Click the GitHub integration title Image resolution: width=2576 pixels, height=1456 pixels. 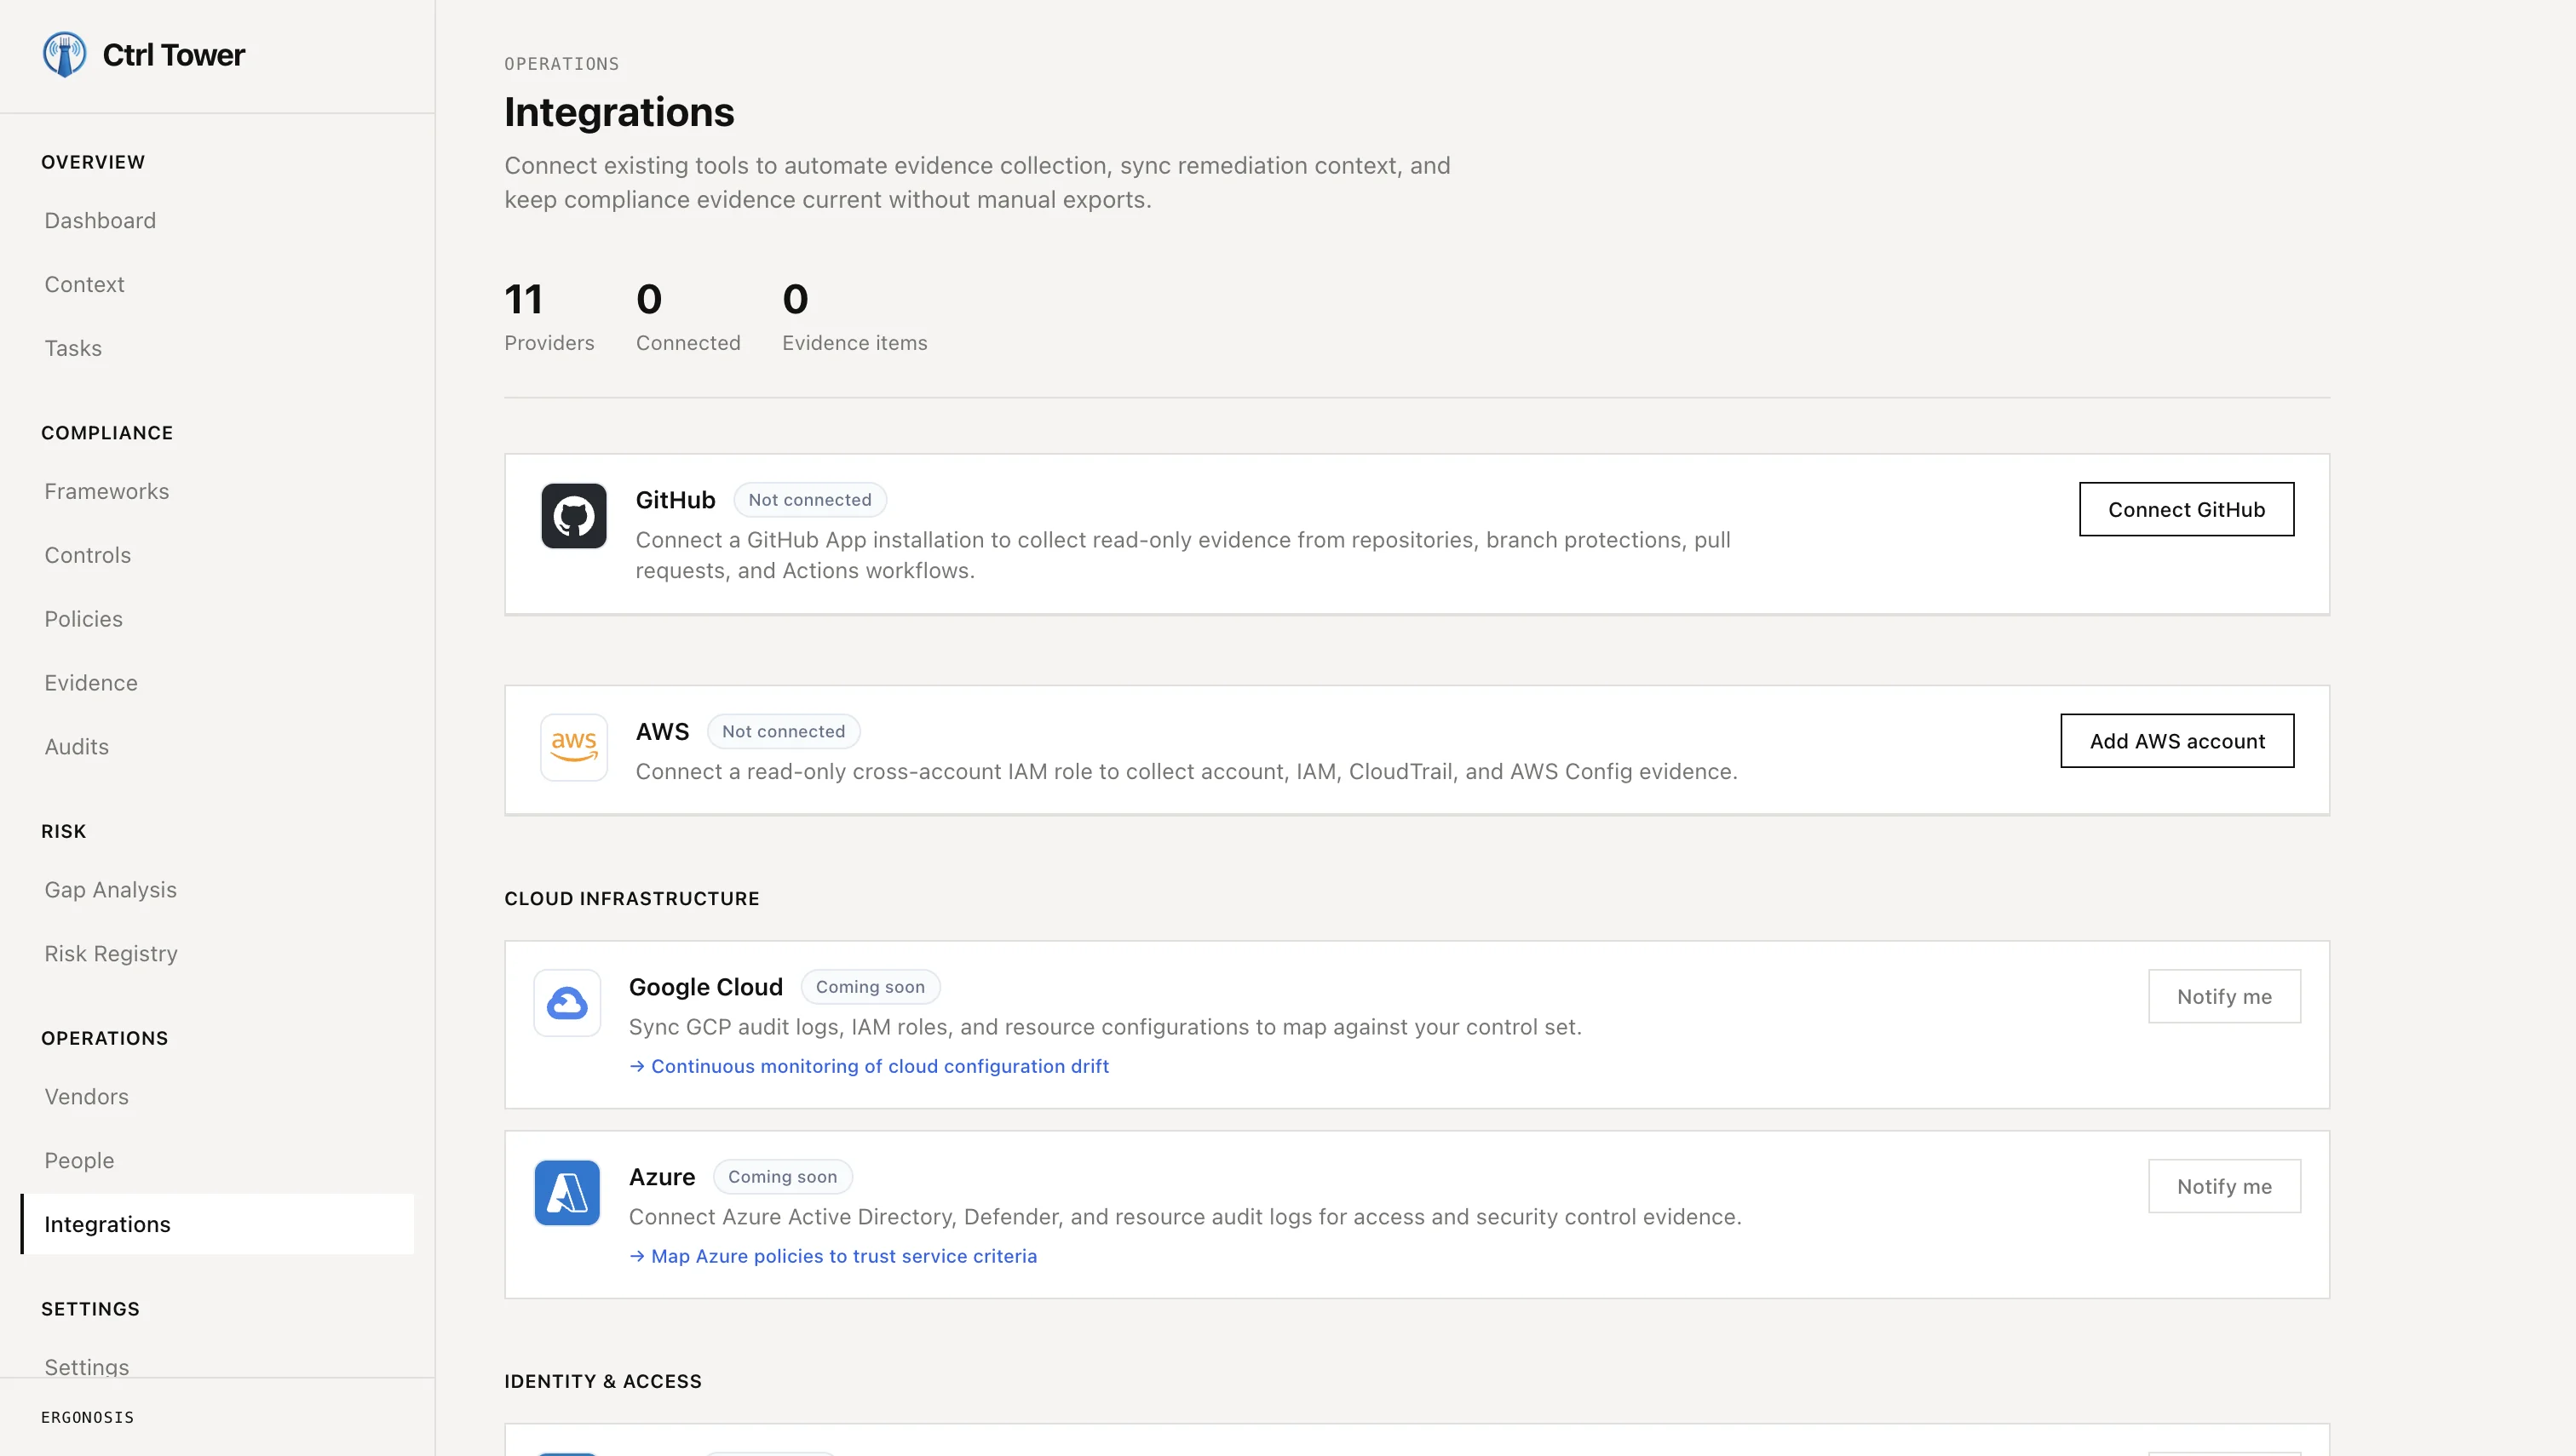click(x=676, y=500)
